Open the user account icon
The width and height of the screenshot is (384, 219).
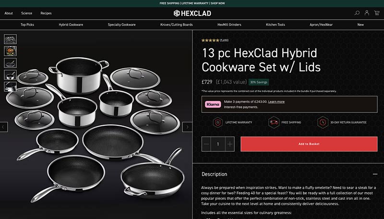click(367, 13)
